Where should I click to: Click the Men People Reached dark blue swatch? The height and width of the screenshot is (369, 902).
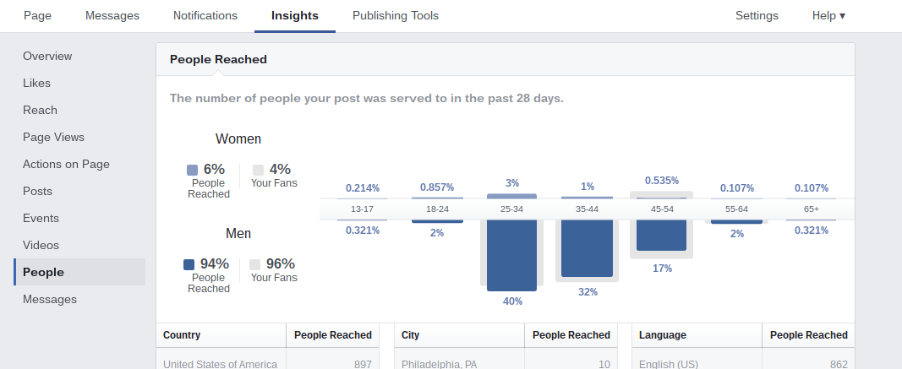click(x=189, y=264)
